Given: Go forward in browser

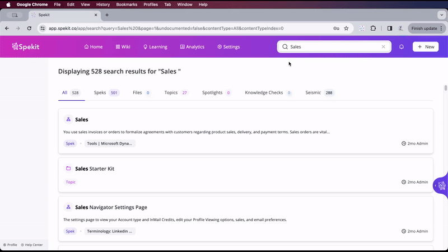Looking at the screenshot, I should tap(18, 29).
